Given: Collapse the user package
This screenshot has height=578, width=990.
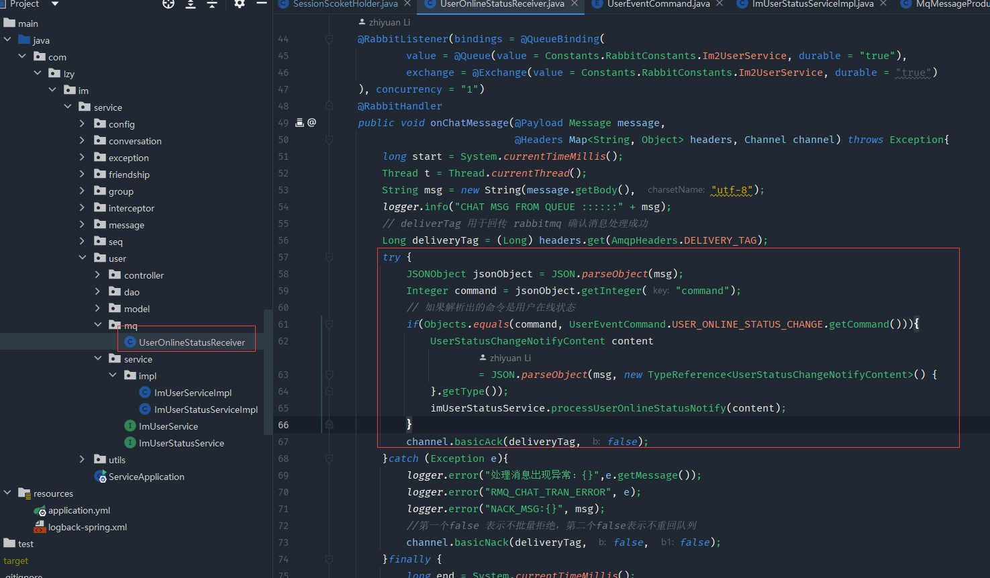Looking at the screenshot, I should tap(82, 258).
